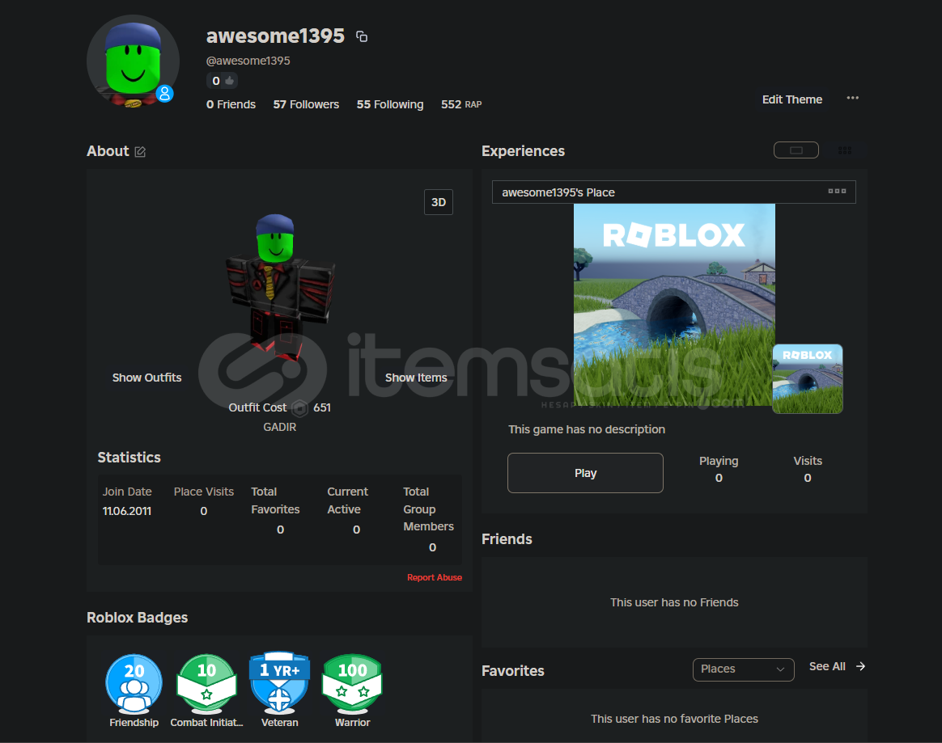Open the 0 Friends list
Screen dimensions: 942x743
point(231,104)
